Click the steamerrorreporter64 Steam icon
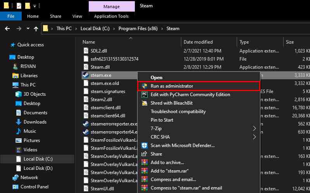The width and height of the screenshot is (310, 193). click(86, 132)
